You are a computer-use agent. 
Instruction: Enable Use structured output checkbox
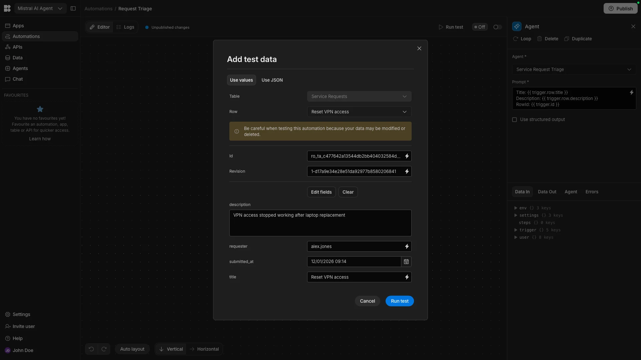click(514, 120)
